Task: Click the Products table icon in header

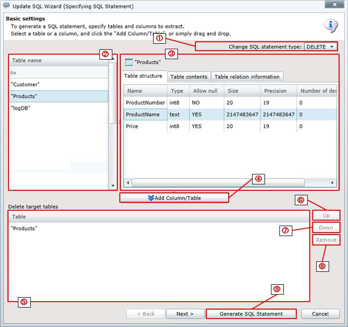Action: click(128, 62)
